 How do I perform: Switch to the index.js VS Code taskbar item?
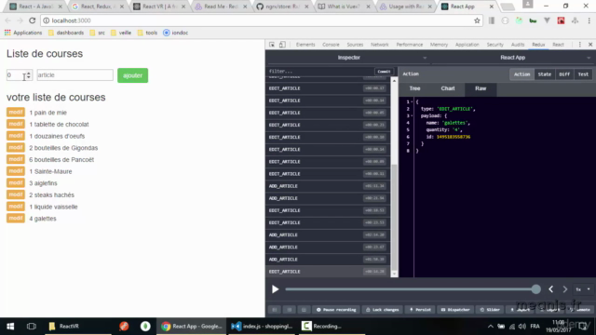pos(262,327)
